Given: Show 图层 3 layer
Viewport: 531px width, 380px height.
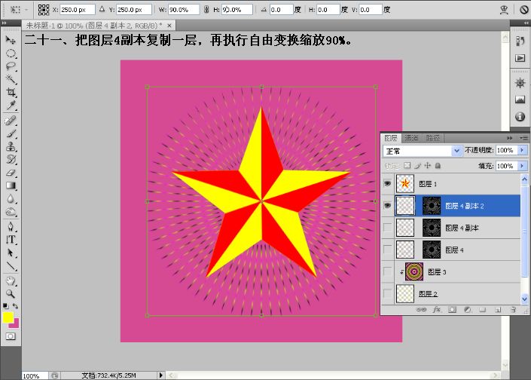Looking at the screenshot, I should coord(387,271).
